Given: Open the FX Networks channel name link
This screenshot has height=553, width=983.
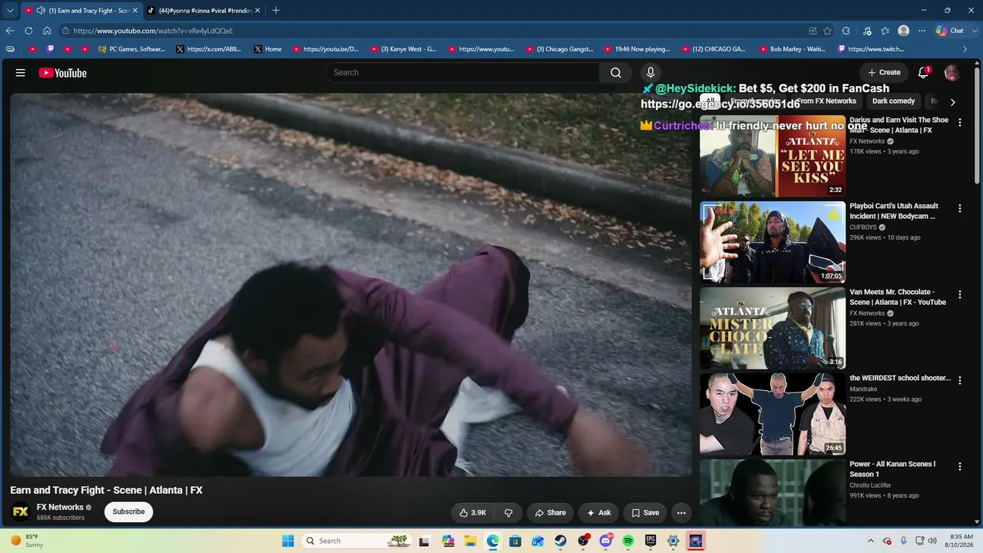Looking at the screenshot, I should tap(60, 507).
